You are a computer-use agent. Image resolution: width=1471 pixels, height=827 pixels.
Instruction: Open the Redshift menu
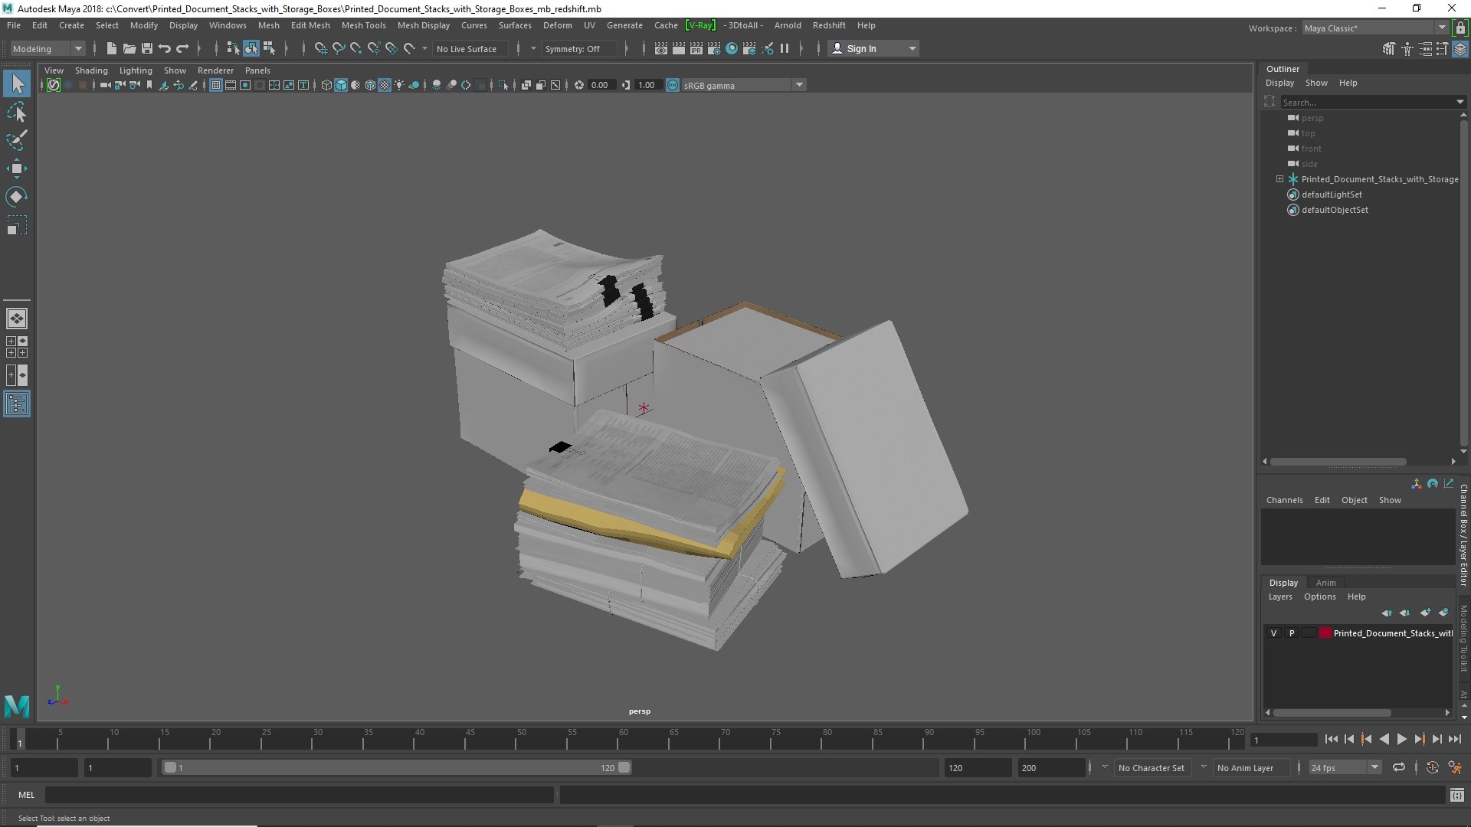(x=829, y=25)
